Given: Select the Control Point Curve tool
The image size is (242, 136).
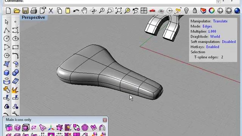Looking at the screenshot, I should coord(15,30).
